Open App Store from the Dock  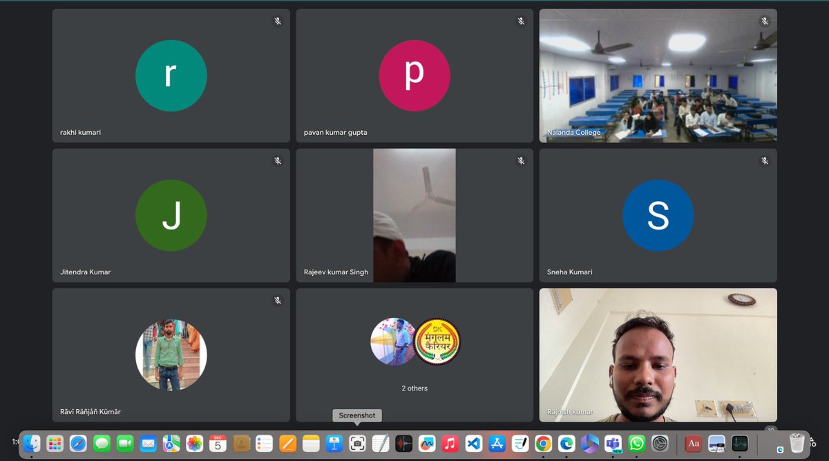click(497, 443)
